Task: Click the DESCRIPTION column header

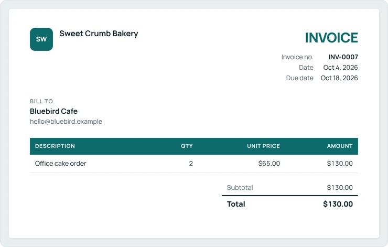Action: (55, 146)
